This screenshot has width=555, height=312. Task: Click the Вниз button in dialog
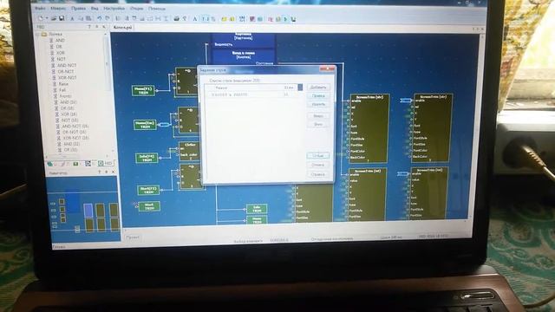coord(318,124)
